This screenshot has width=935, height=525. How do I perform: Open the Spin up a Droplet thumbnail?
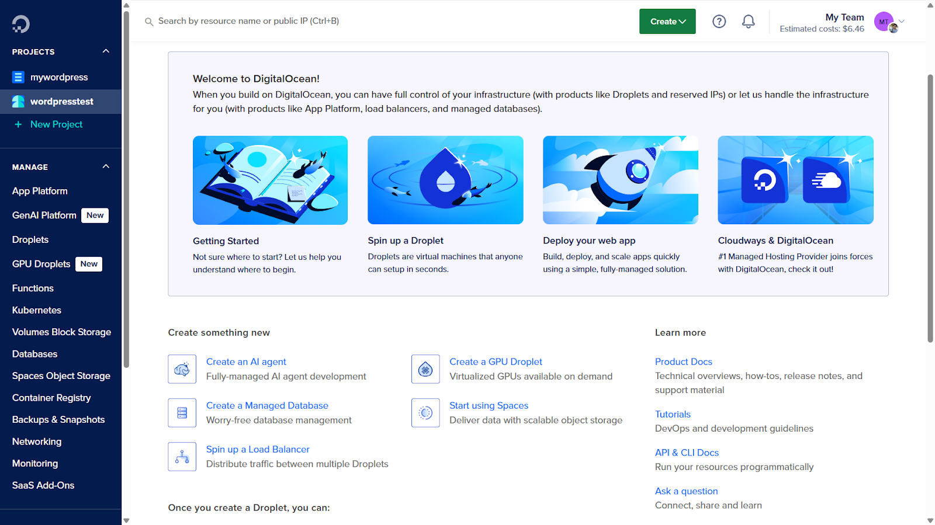pos(445,180)
